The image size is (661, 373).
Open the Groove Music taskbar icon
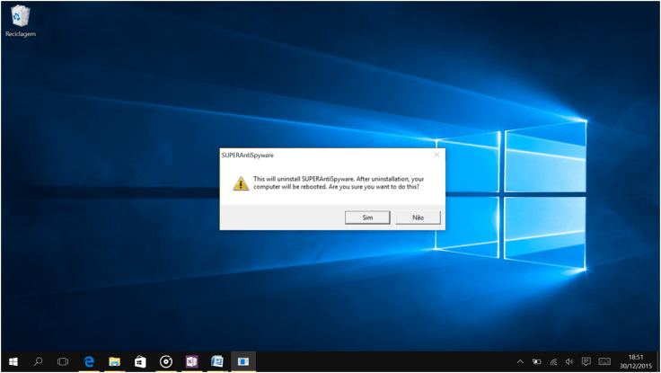[166, 361]
